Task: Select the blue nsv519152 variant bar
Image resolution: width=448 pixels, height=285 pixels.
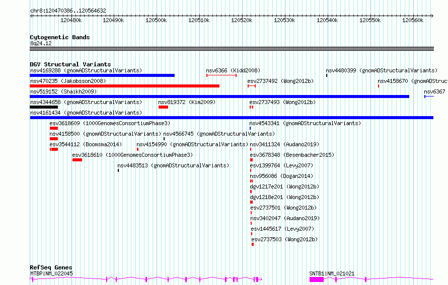Action: pos(219,97)
